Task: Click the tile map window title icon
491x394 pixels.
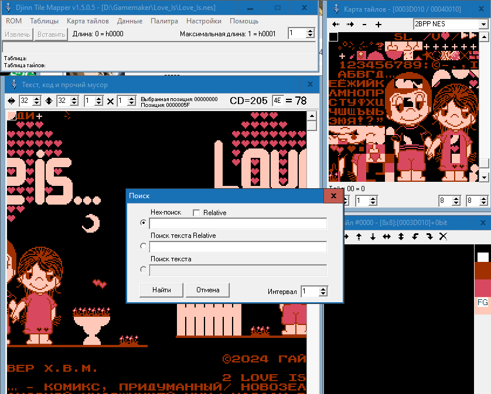Action: tap(336, 9)
